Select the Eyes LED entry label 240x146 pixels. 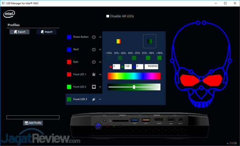coord(76,62)
